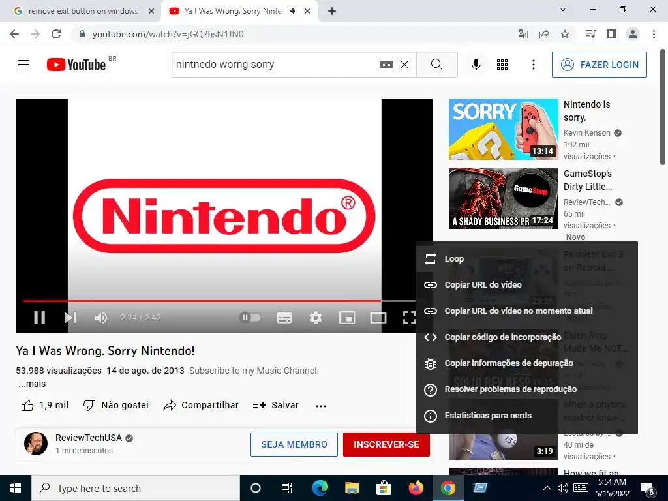Open Chrome side panel icon
The height and width of the screenshot is (501, 668).
[x=612, y=34]
